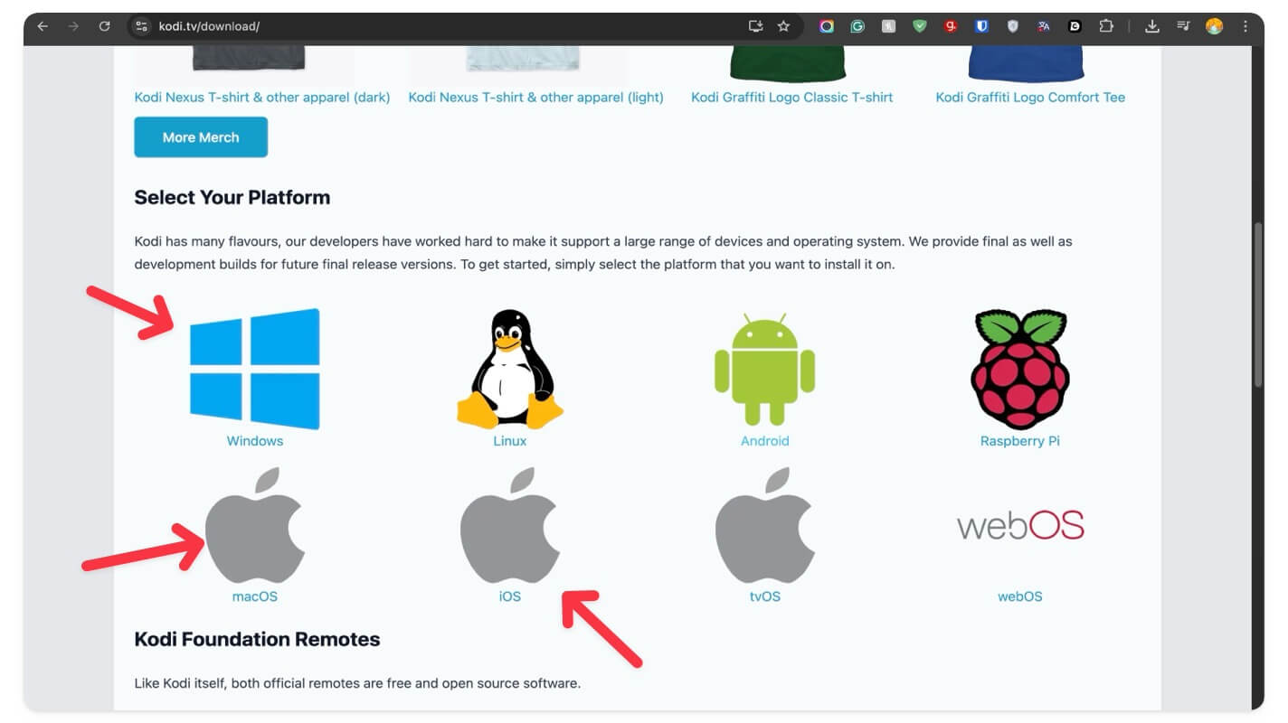This screenshot has height=723, width=1288.
Task: Select the macOS Apple logo
Action: click(x=254, y=525)
